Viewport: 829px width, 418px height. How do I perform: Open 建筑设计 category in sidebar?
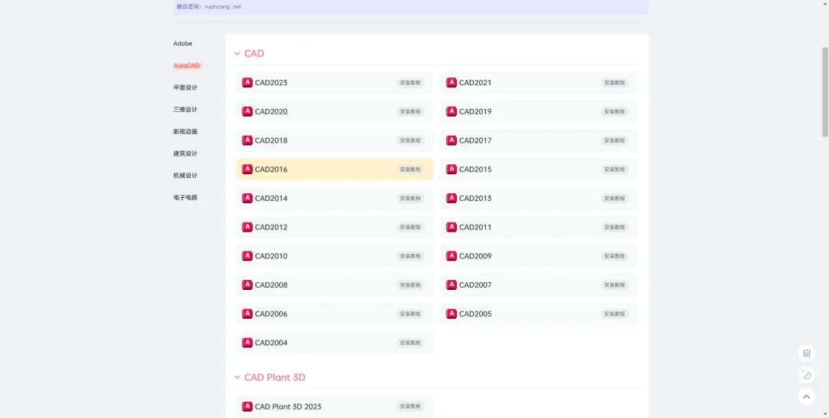coord(185,153)
